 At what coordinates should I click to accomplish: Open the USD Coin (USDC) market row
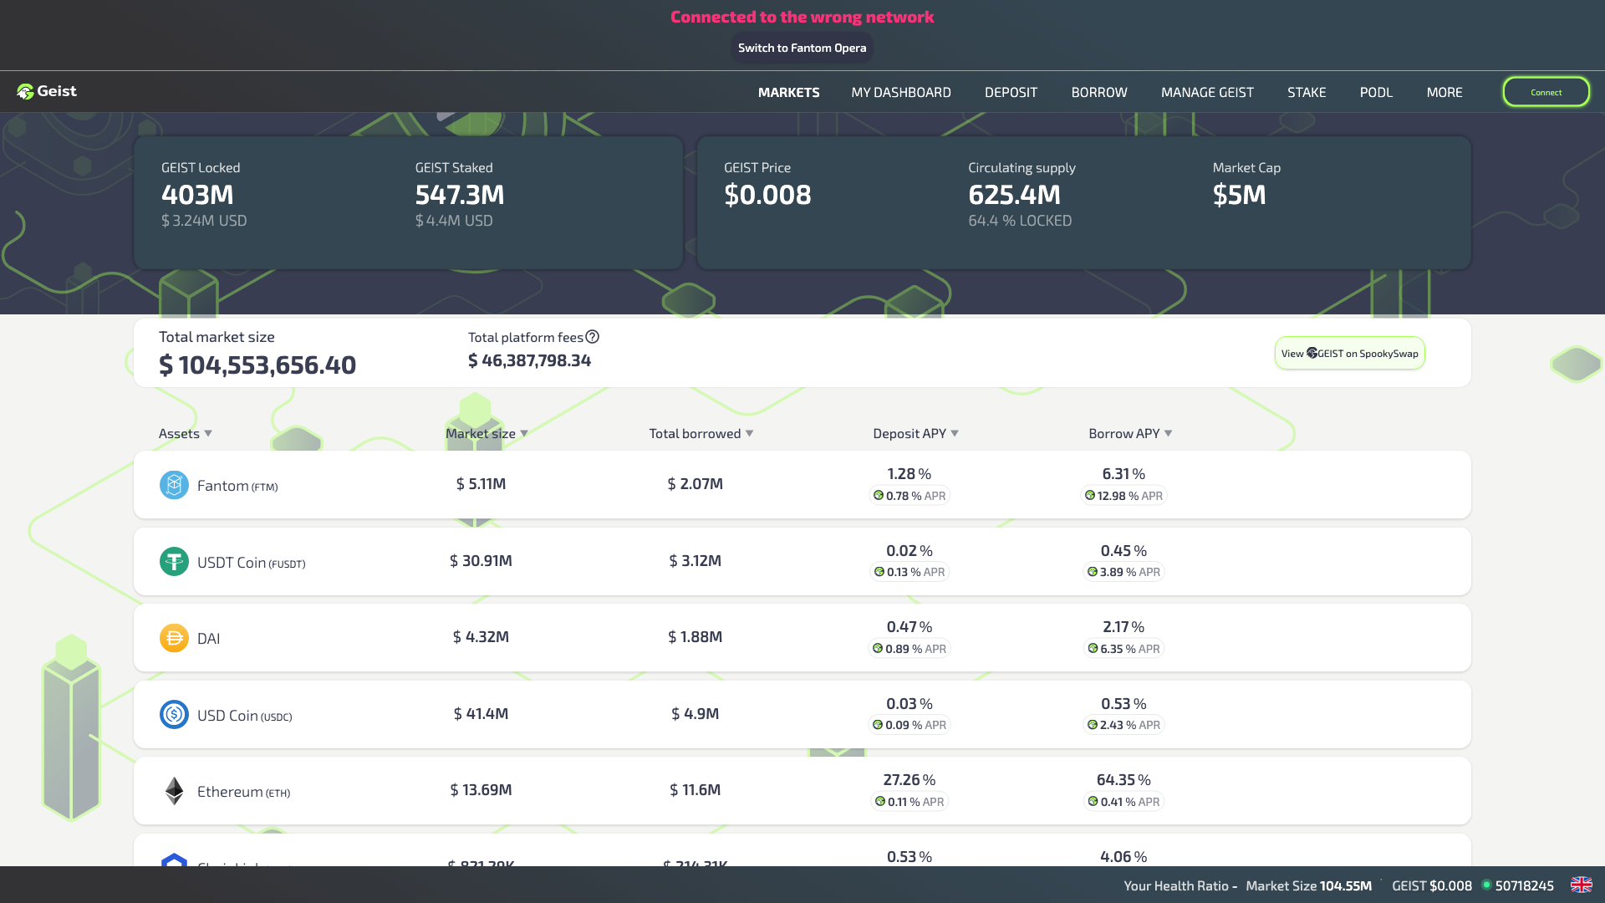(802, 714)
